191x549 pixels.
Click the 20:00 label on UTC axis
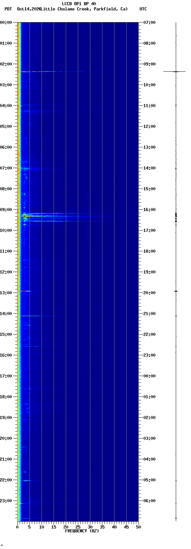click(x=149, y=293)
